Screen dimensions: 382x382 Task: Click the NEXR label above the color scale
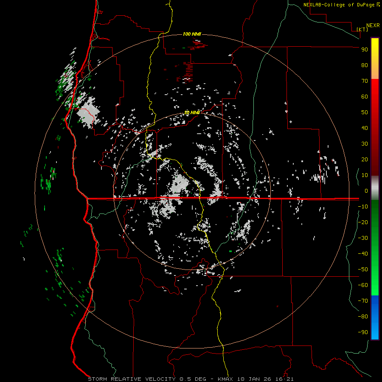[x=373, y=25]
